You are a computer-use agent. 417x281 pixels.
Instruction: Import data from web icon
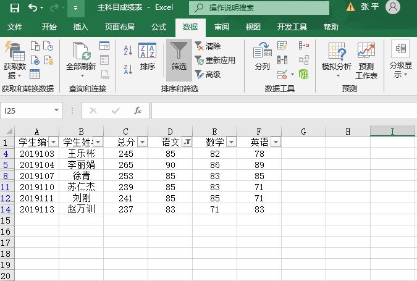35,61
